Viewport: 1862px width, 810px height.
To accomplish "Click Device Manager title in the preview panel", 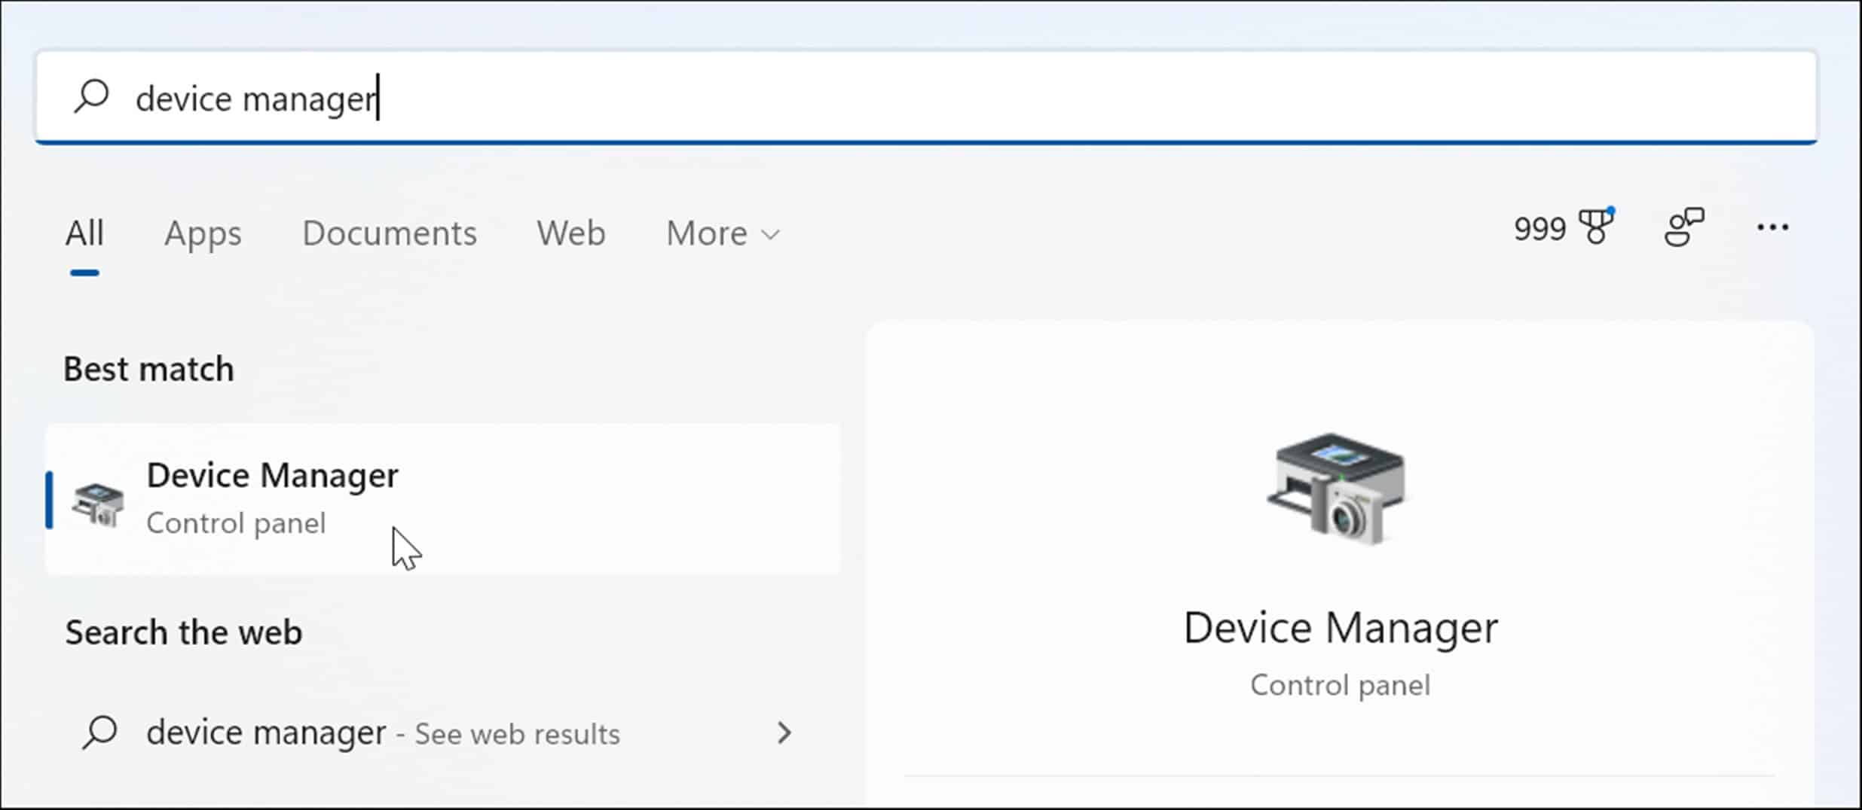I will [1341, 626].
